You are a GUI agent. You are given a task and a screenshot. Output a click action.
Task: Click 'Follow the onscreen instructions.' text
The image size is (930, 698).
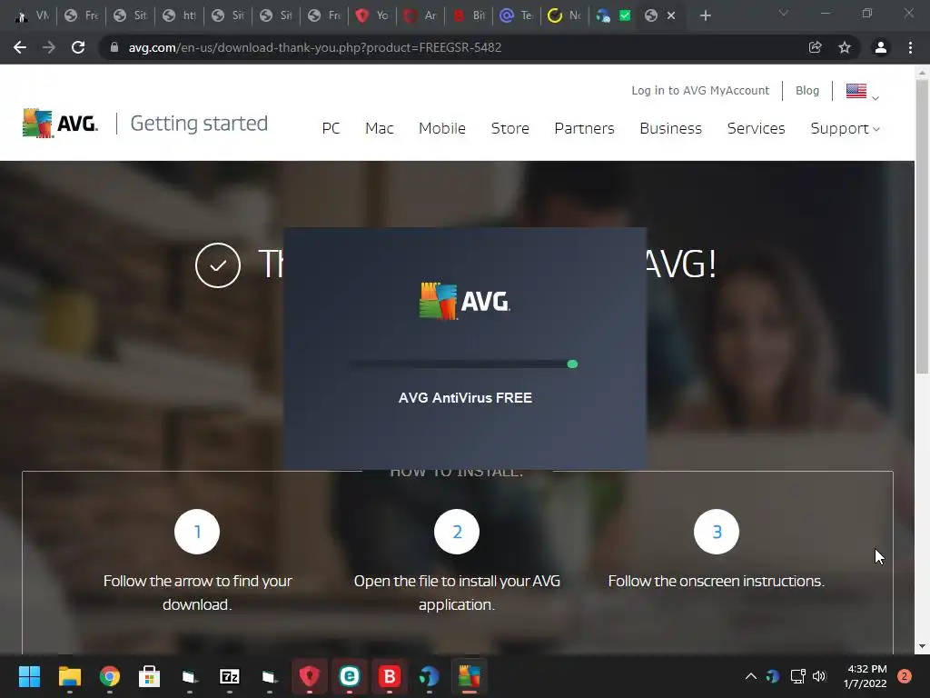click(717, 581)
